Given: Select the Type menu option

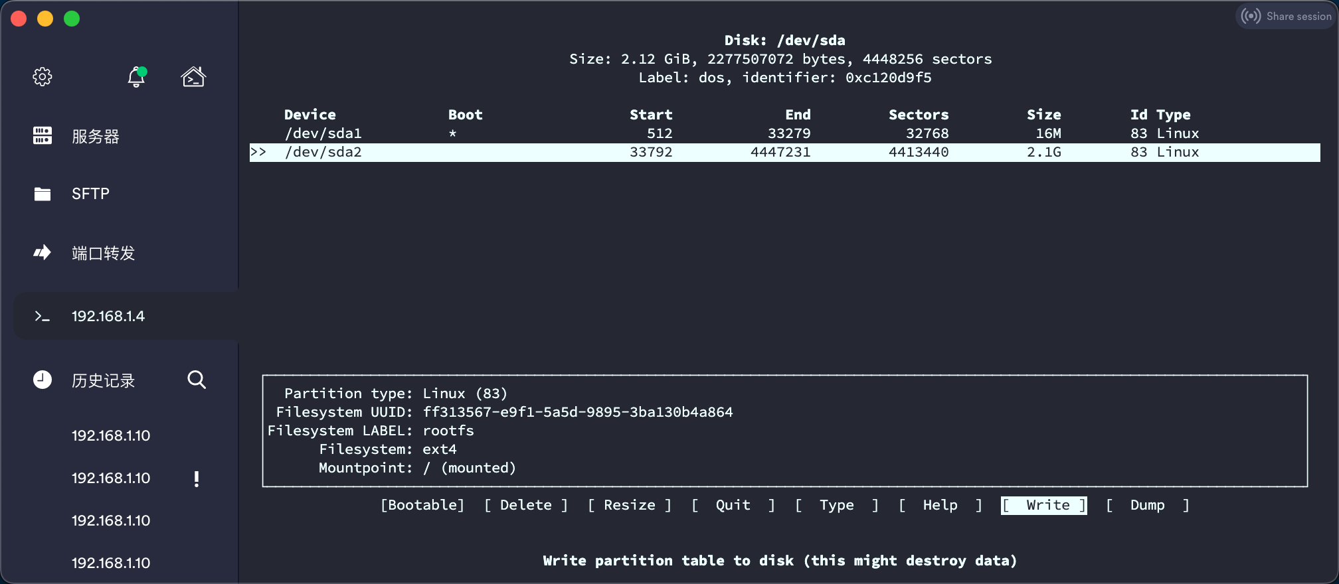Looking at the screenshot, I should [836, 506].
